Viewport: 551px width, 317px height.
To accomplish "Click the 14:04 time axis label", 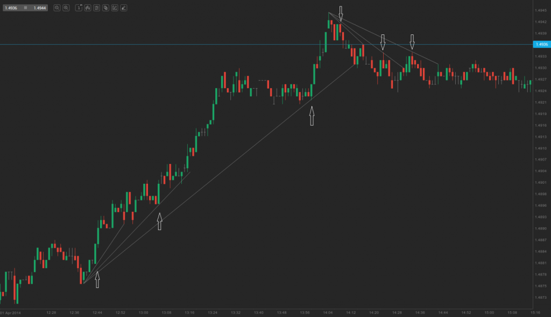I will [x=328, y=313].
